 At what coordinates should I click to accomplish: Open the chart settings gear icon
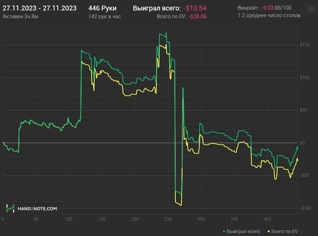pyautogui.click(x=311, y=9)
